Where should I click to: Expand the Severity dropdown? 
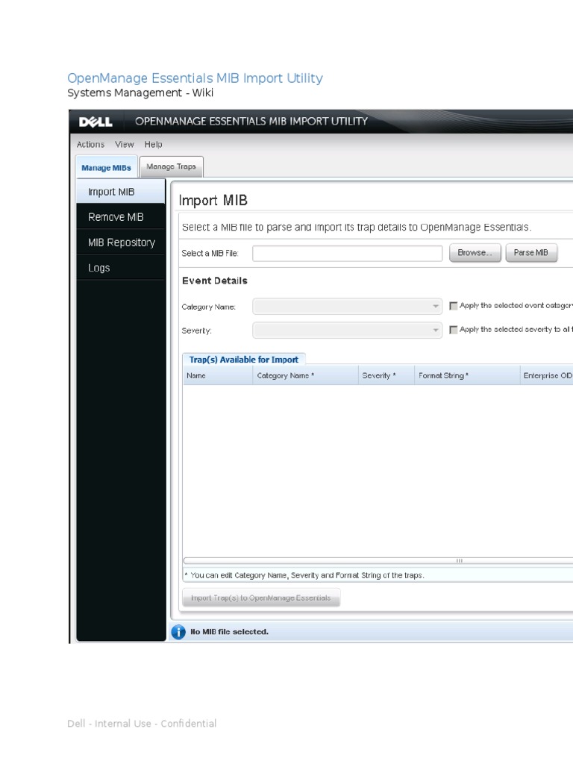(x=347, y=330)
